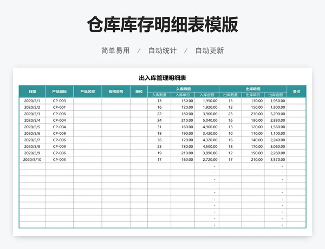
Task: Select outbound quantity 23 cell
Action: pos(230,114)
